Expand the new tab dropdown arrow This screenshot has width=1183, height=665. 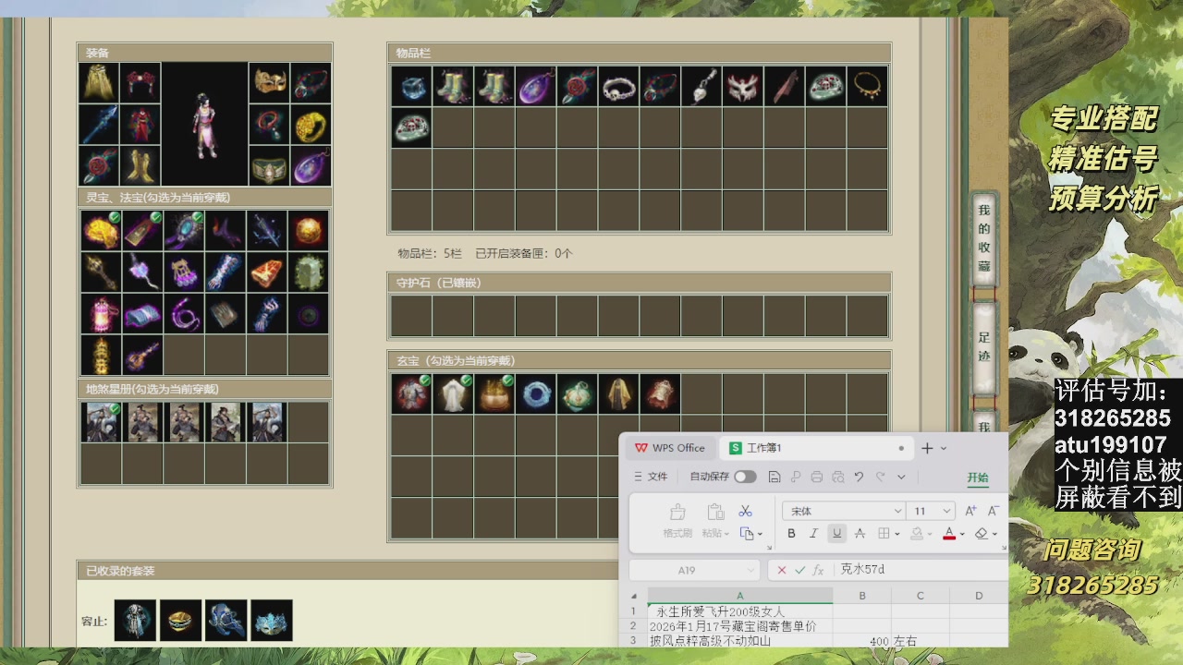[x=944, y=448]
